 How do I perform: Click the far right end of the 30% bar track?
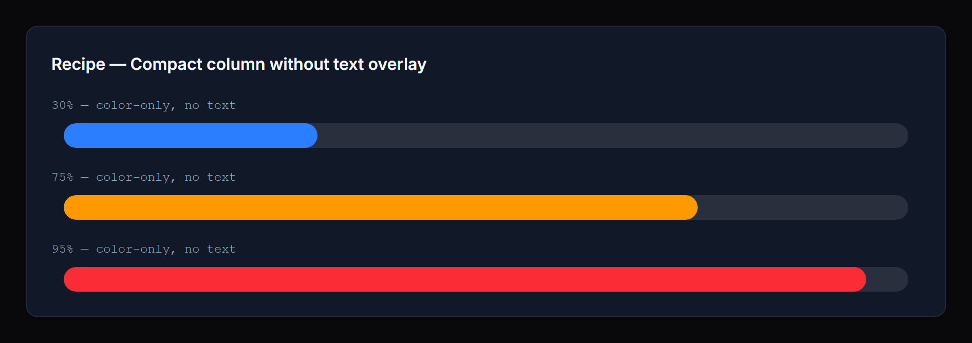pyautogui.click(x=901, y=136)
